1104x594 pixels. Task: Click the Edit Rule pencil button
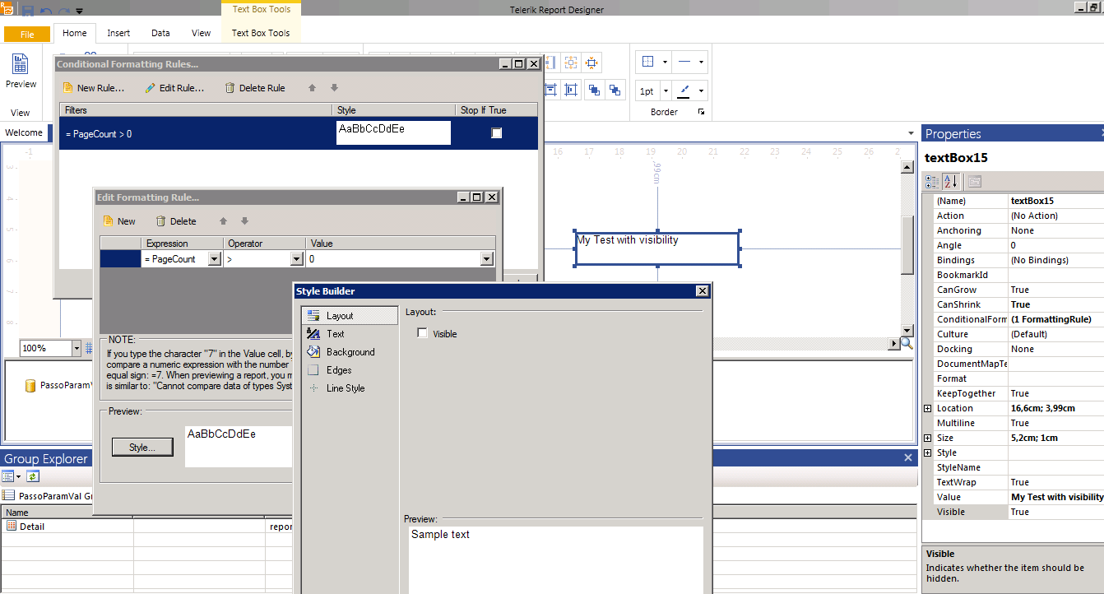click(174, 88)
